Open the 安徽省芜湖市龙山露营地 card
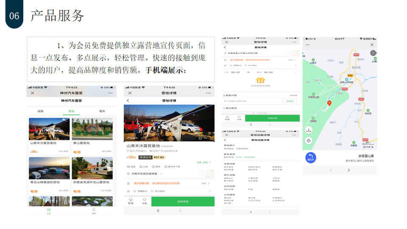Viewport: 407px width, 229px height. (x=92, y=175)
